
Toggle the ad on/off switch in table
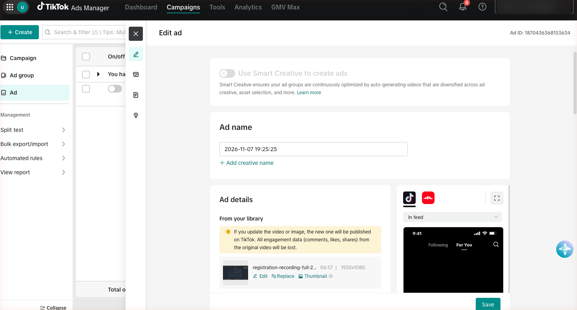(x=115, y=89)
